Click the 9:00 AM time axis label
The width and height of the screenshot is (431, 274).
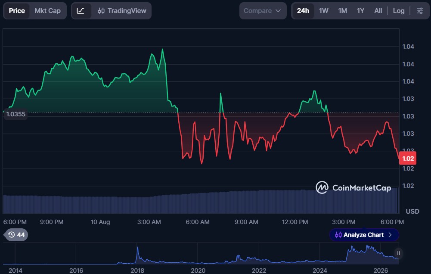click(246, 222)
